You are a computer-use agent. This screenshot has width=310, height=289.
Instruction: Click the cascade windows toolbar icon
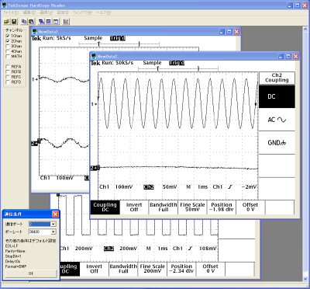[x=41, y=21]
